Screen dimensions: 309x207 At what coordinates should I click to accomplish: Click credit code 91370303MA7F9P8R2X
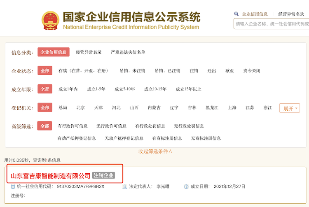[81, 186]
